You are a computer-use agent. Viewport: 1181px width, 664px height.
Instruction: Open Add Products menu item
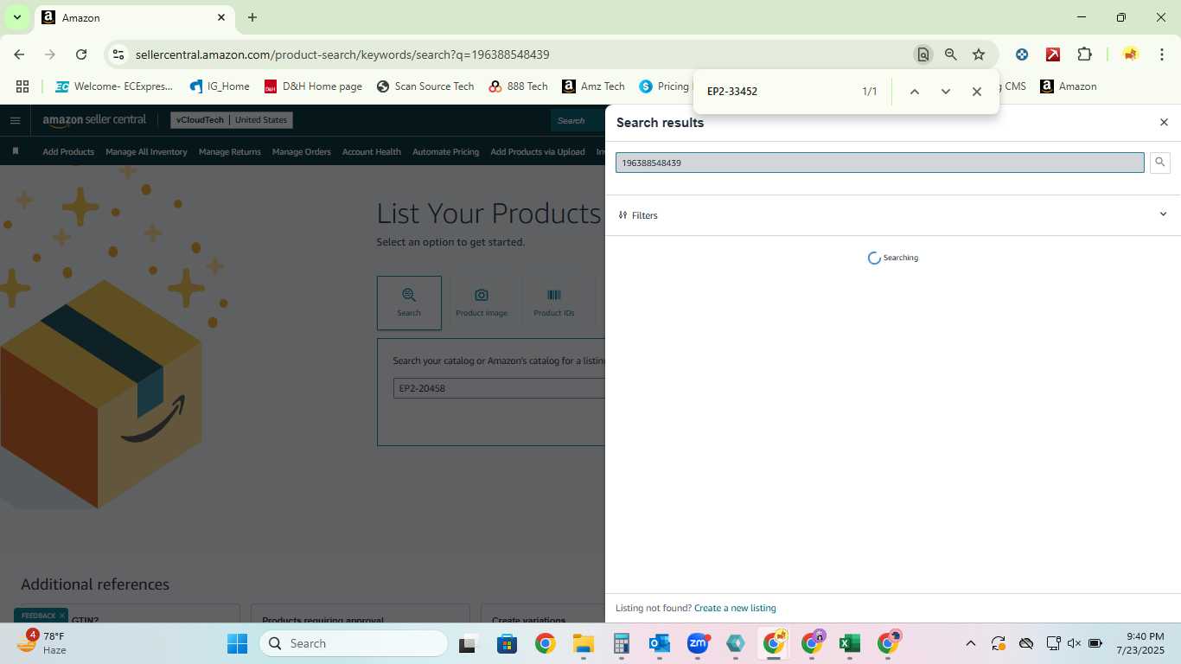68,151
